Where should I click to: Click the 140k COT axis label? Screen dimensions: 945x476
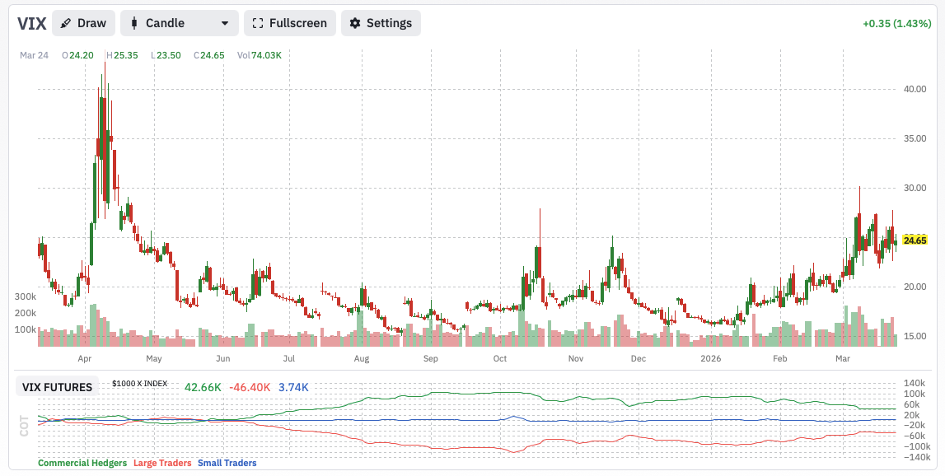(x=914, y=383)
